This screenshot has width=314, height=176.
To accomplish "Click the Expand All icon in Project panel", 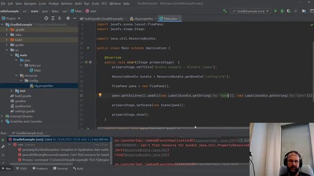I will [x=53, y=19].
